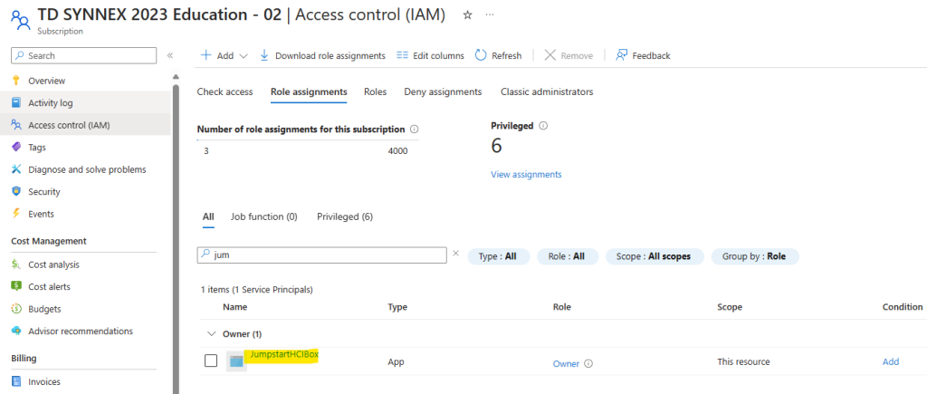This screenshot has height=394, width=927.
Task: Select the Job function (0) sub-tab
Action: pos(263,216)
